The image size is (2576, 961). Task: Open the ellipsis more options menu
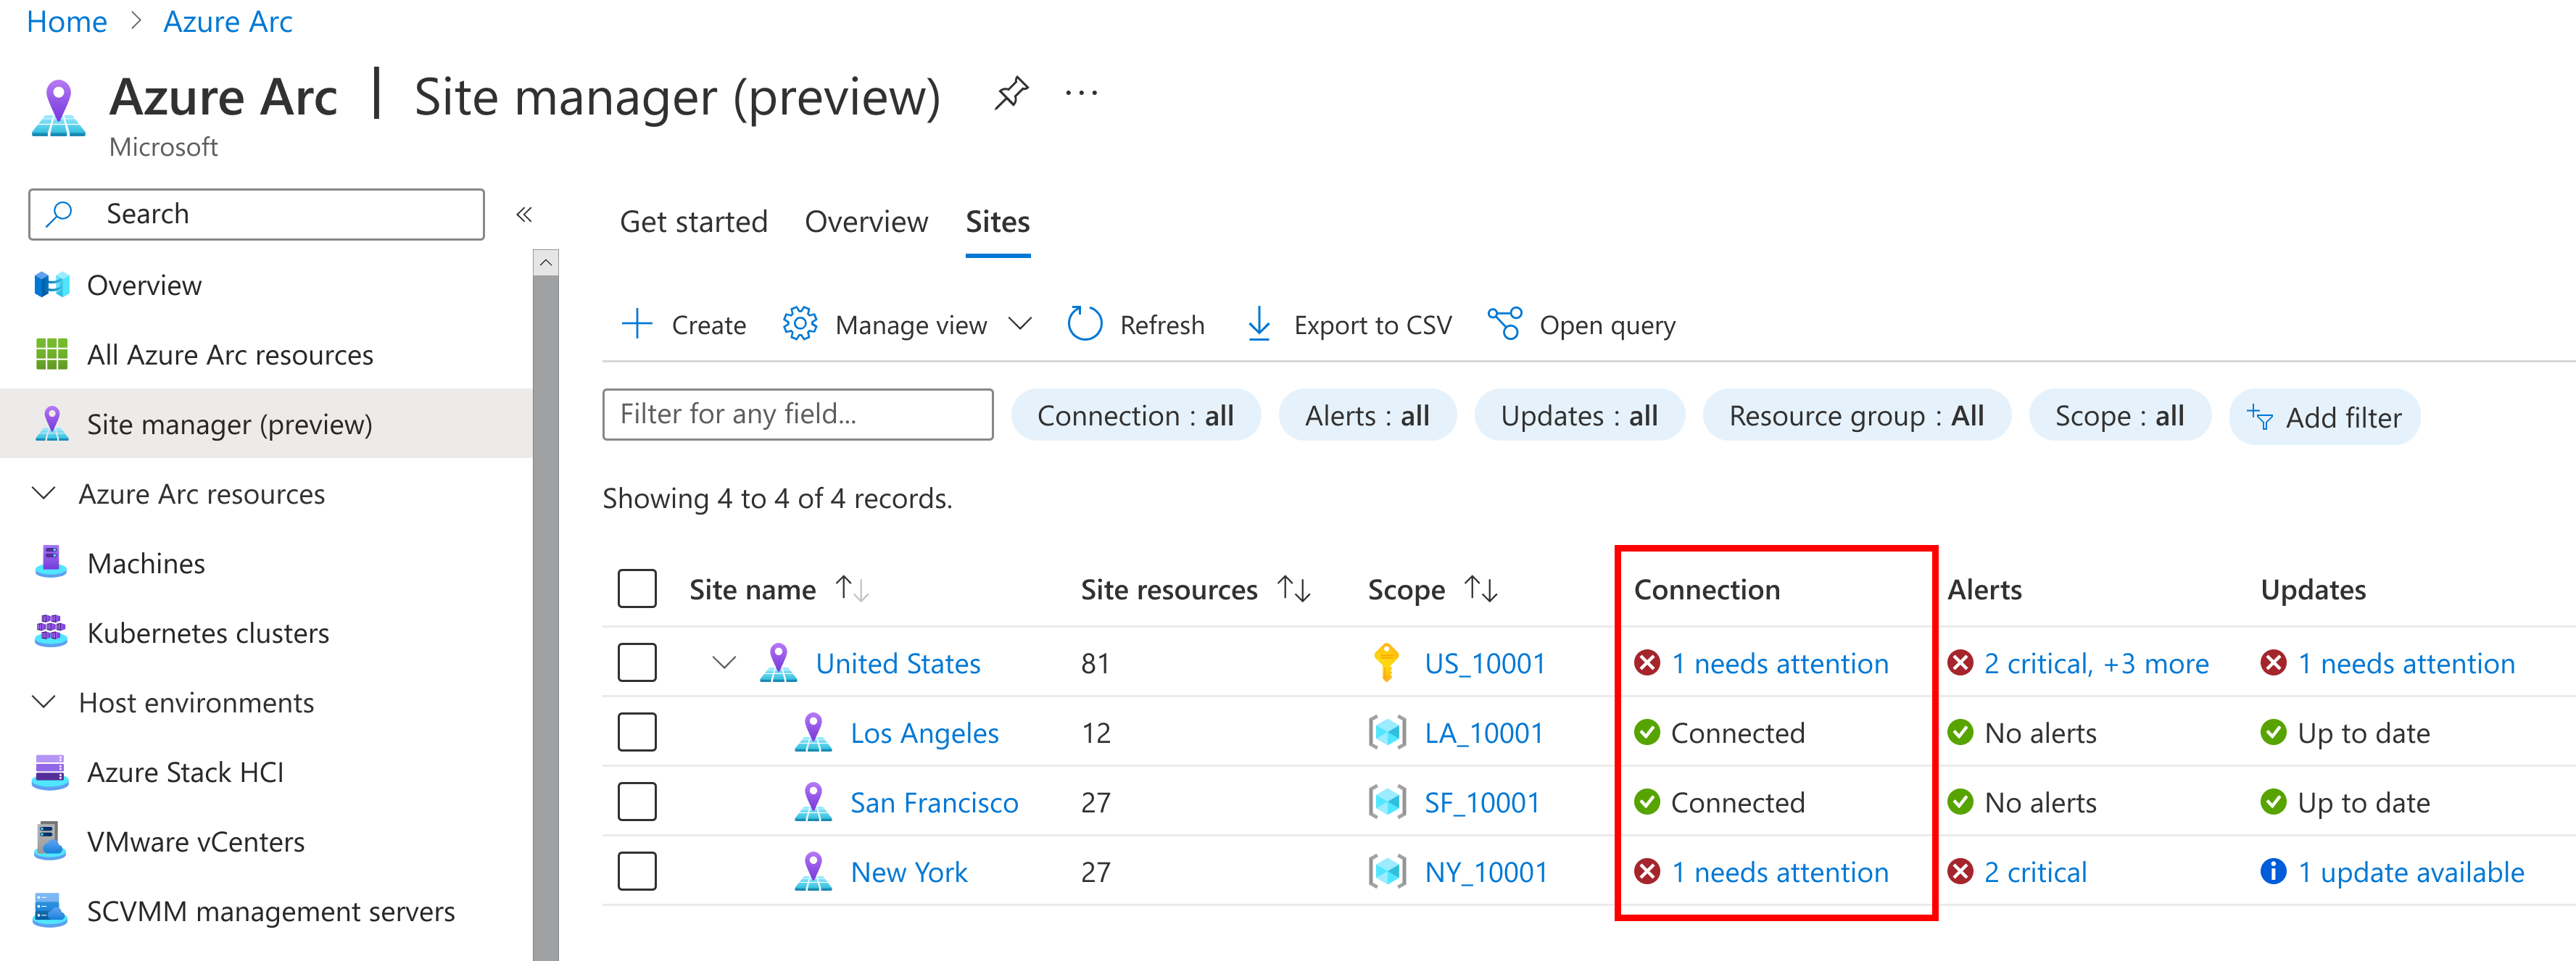1081,94
